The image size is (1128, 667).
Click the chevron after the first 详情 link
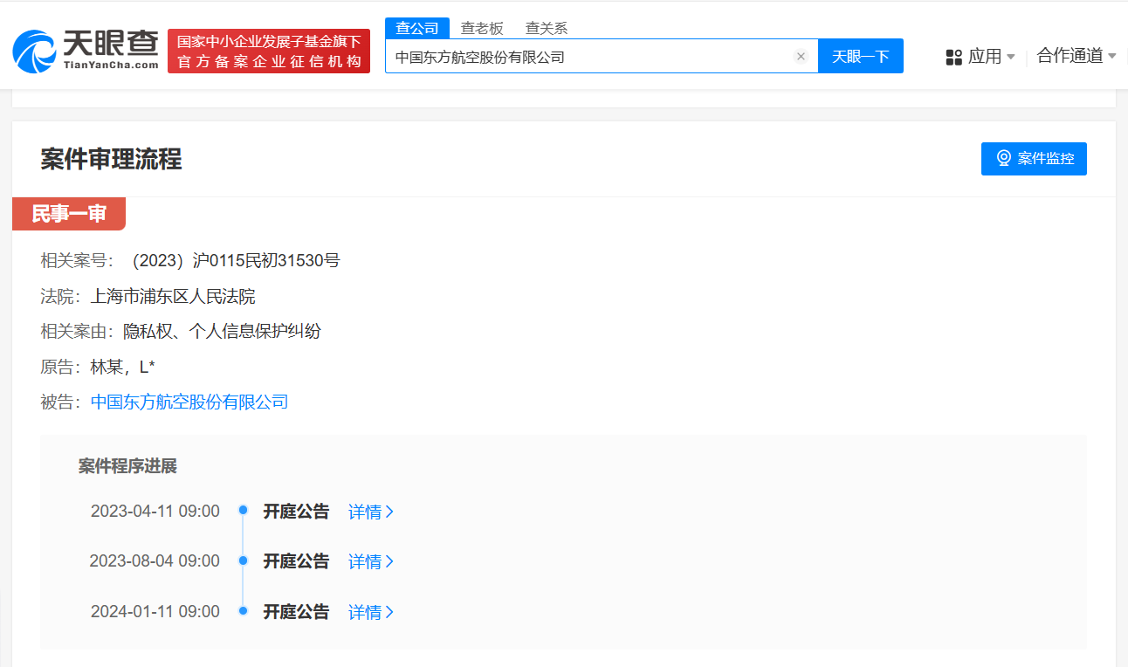coord(389,512)
